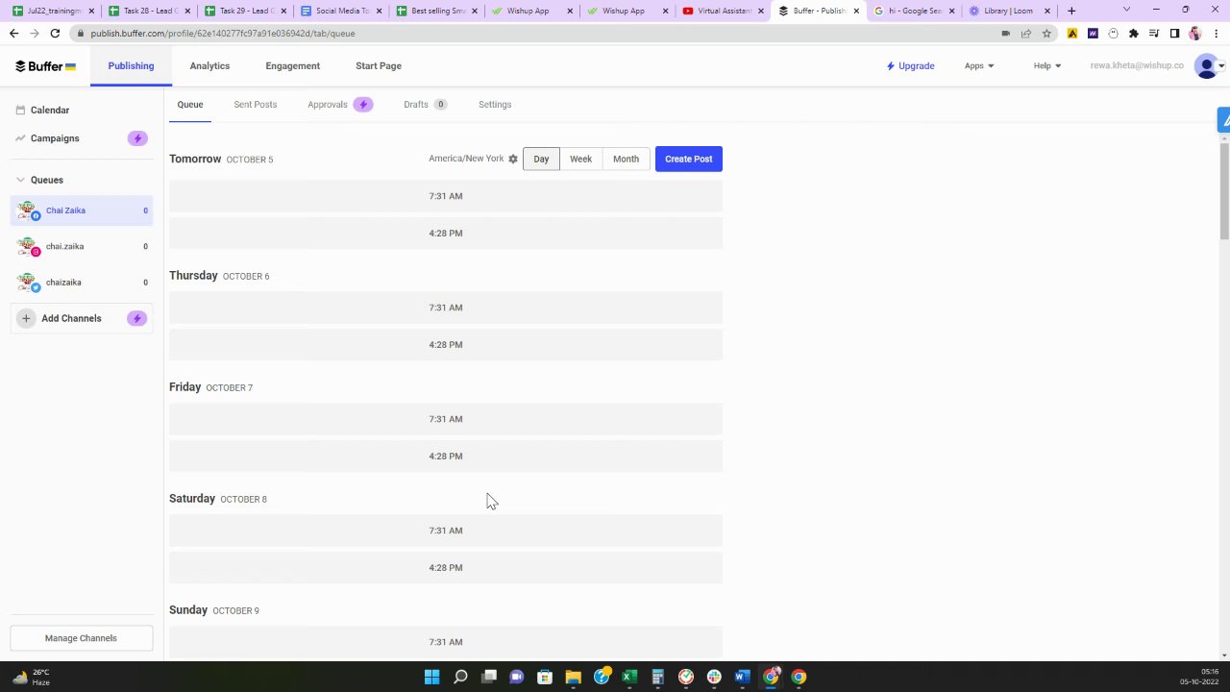The width and height of the screenshot is (1230, 692).
Task: Open the Chrome extensions puzzle icon
Action: coord(1134,33)
